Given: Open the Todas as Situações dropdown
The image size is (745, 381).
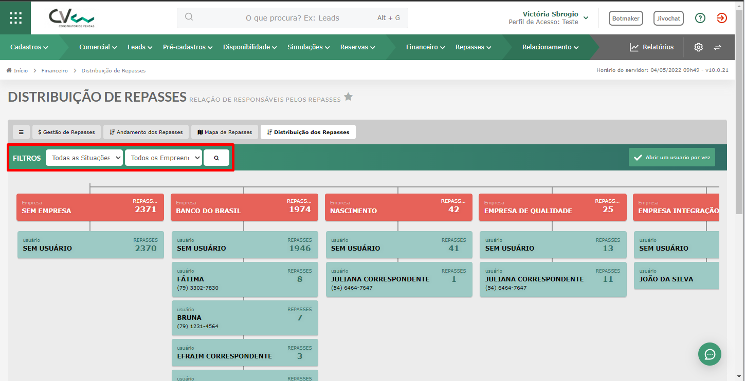Looking at the screenshot, I should [84, 158].
